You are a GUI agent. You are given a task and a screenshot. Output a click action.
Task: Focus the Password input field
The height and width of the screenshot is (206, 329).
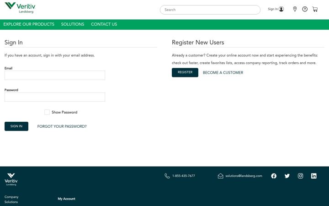pyautogui.click(x=55, y=97)
